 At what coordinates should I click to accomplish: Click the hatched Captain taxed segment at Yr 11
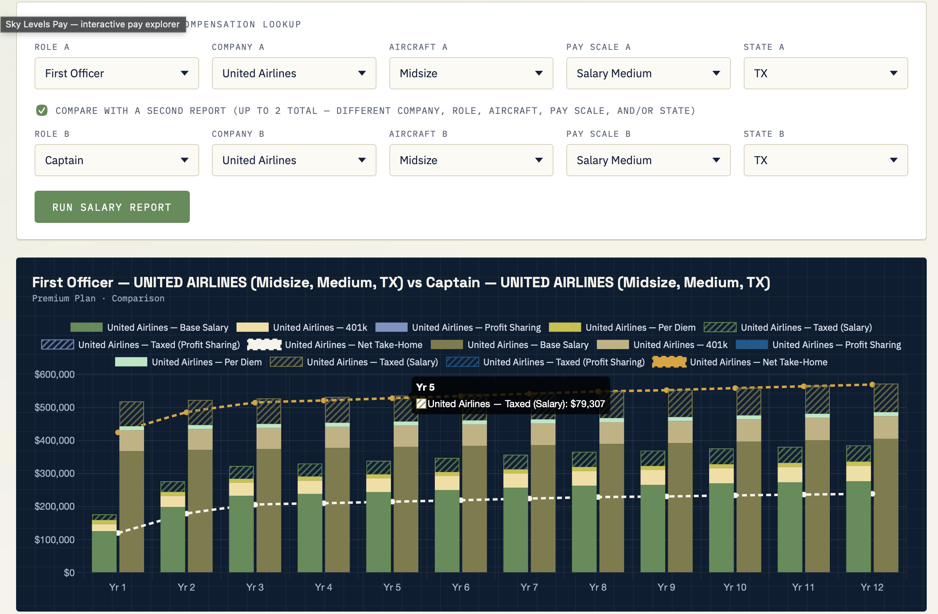coord(817,400)
